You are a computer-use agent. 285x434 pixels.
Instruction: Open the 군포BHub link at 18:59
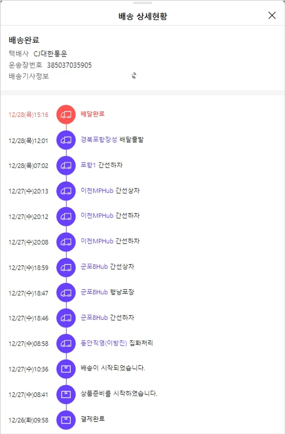point(94,267)
